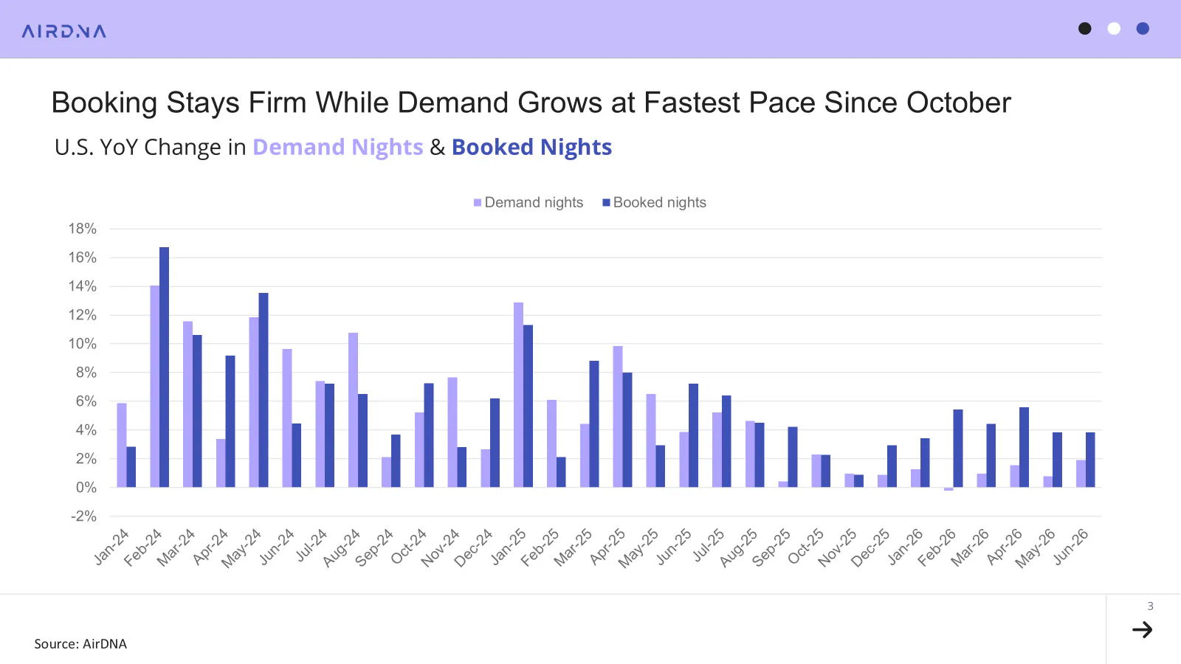The width and height of the screenshot is (1181, 664).
Task: Click the slide title about Booking Stays Firm
Action: point(531,103)
